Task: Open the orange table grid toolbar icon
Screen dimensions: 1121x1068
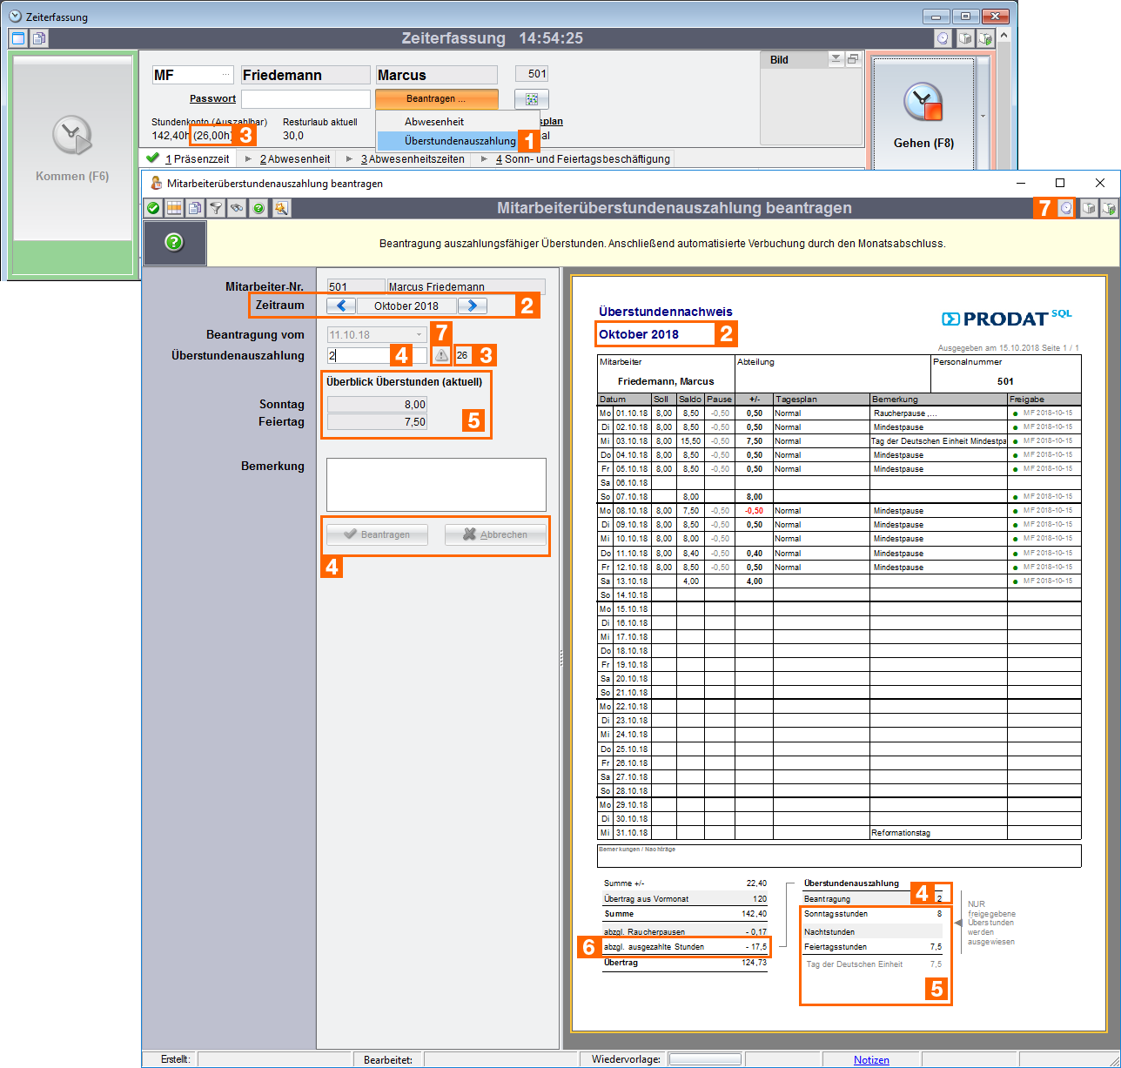Action: 174,208
